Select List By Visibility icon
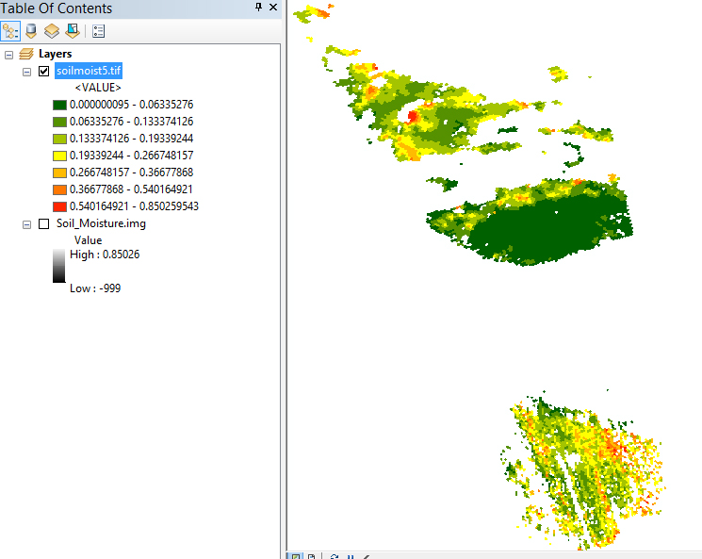The height and width of the screenshot is (559, 702). pos(52,30)
